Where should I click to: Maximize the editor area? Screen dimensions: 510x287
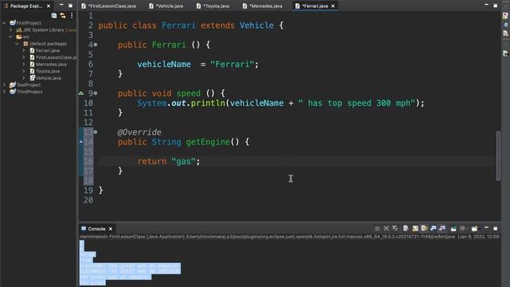tap(496, 6)
